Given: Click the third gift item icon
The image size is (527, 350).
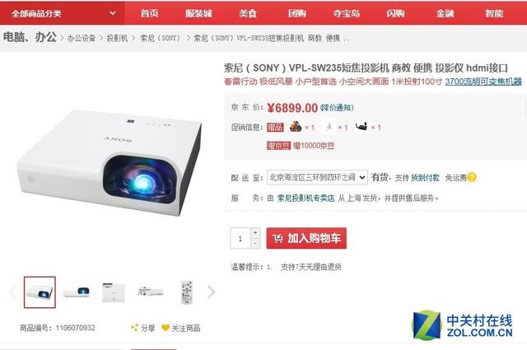Looking at the screenshot, I should pyautogui.click(x=361, y=127).
